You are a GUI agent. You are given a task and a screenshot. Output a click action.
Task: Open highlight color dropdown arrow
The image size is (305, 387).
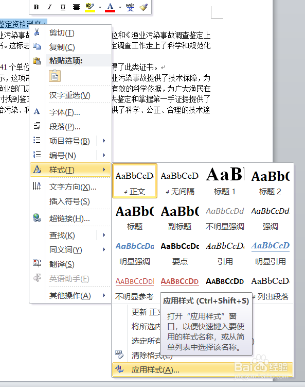coord(100,7)
